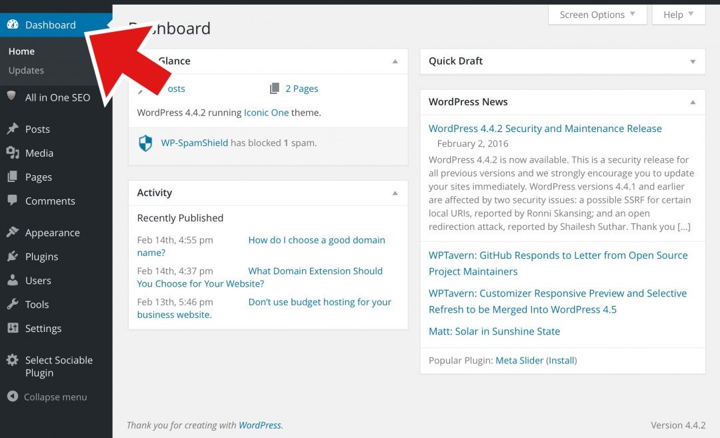Viewport: 720px width, 438px height.
Task: Open the 2 Pages link
Action: [302, 89]
